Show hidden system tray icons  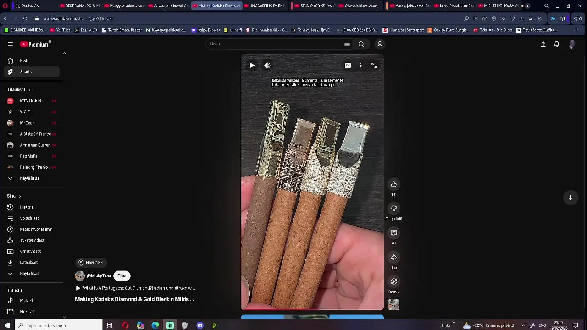point(523,325)
